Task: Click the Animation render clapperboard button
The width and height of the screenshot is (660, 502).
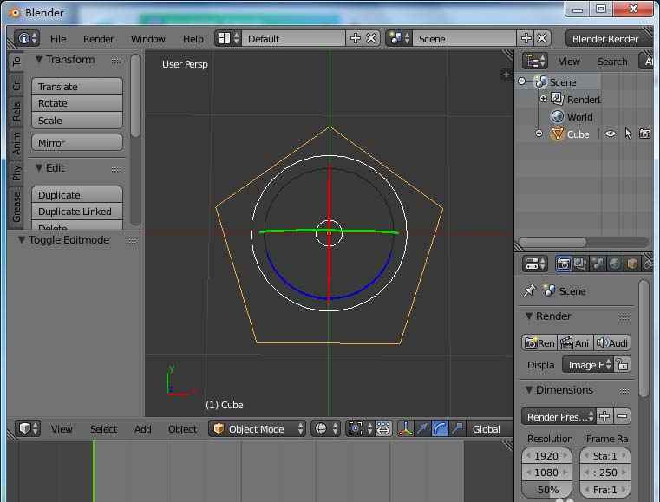Action: [574, 342]
